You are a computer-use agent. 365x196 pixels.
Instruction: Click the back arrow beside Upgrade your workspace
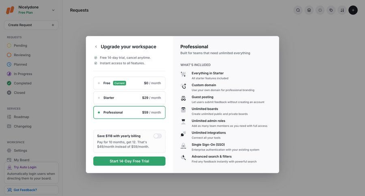[x=96, y=47]
